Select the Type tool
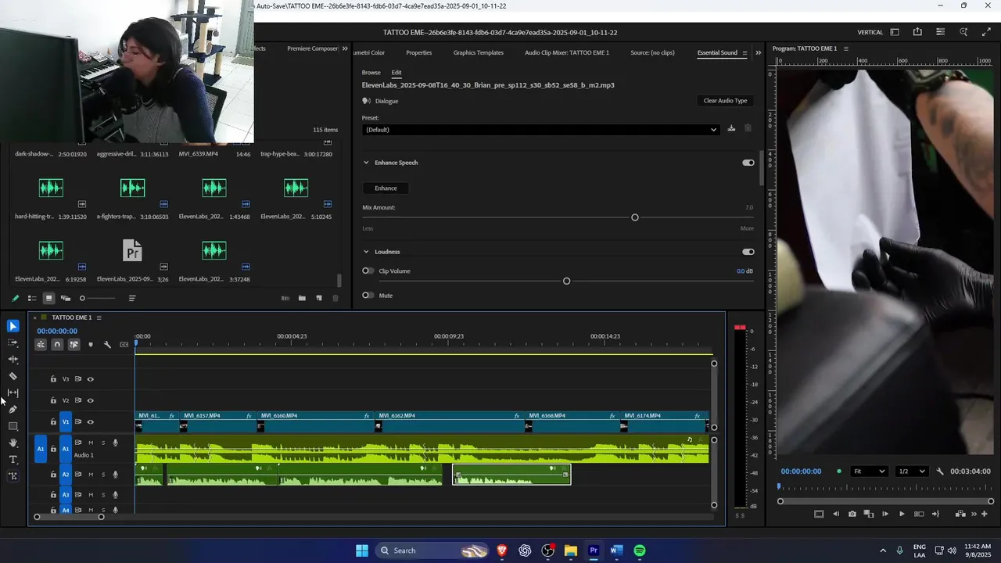1001x563 pixels. tap(13, 459)
